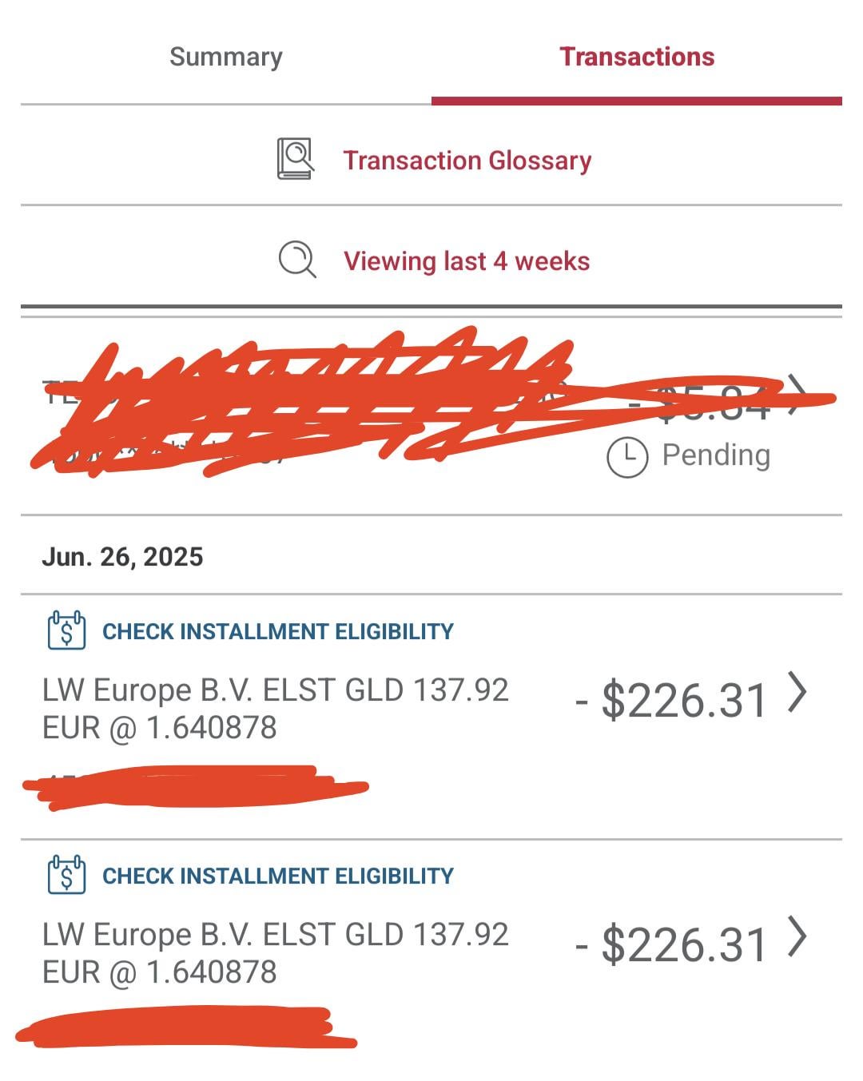Tap the second - $226.31 amount
The image size is (863, 1081).
pos(671,944)
